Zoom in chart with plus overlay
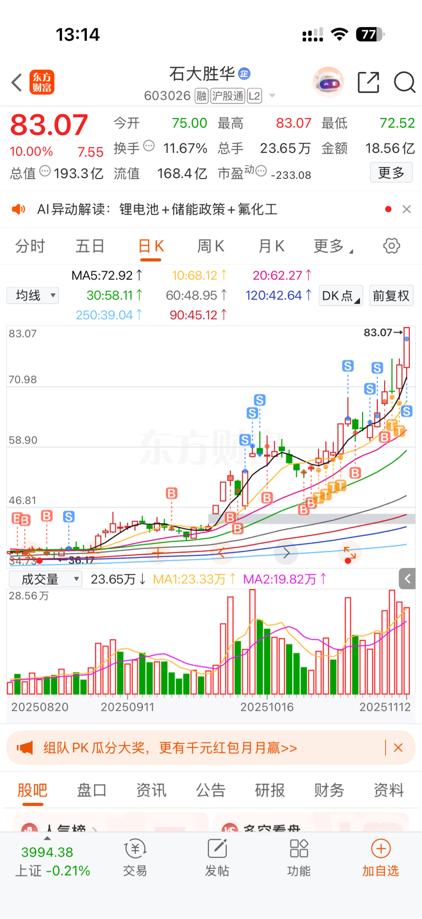Image resolution: width=422 pixels, height=919 pixels. tap(158, 553)
